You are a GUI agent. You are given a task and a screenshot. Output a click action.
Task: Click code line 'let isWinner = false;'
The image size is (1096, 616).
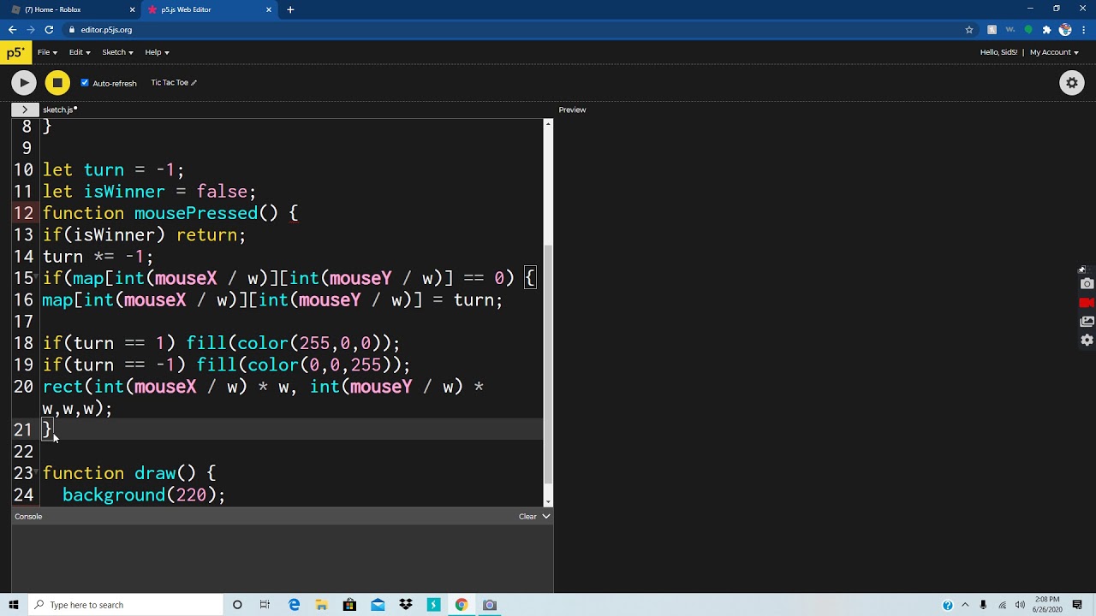149,192
